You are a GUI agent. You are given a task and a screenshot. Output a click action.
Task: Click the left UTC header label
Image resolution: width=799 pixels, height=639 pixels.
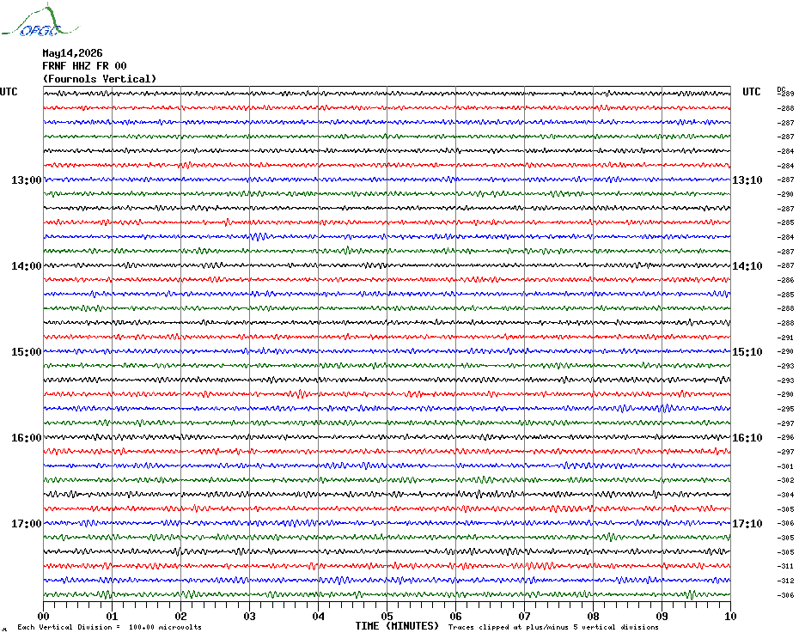(9, 92)
